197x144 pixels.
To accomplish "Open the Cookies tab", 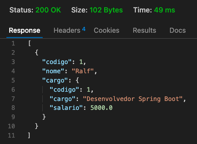I will 107,31.
